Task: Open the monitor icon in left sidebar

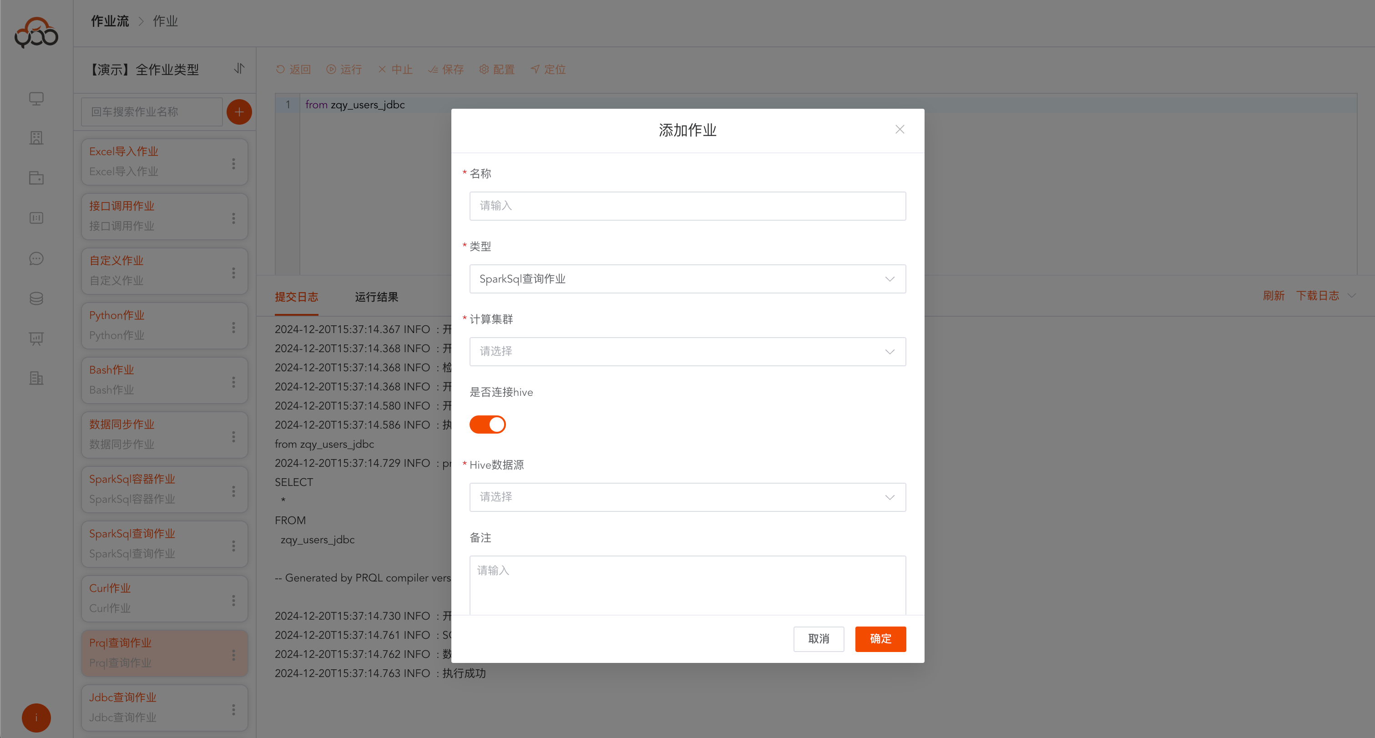Action: coord(36,99)
